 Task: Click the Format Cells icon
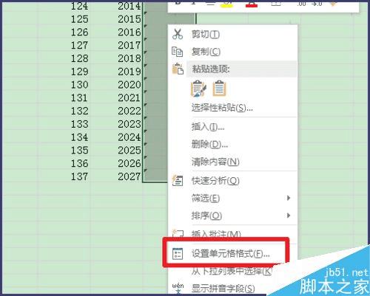pyautogui.click(x=178, y=254)
